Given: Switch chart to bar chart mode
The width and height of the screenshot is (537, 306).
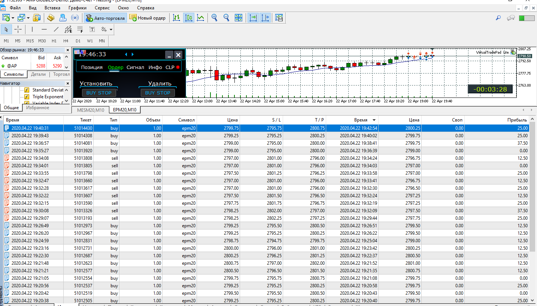Looking at the screenshot, I should coord(176,18).
